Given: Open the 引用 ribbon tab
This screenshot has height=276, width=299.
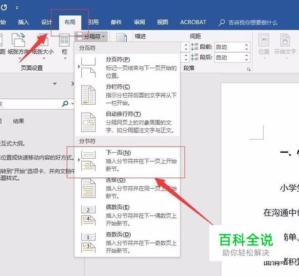Looking at the screenshot, I should point(94,22).
